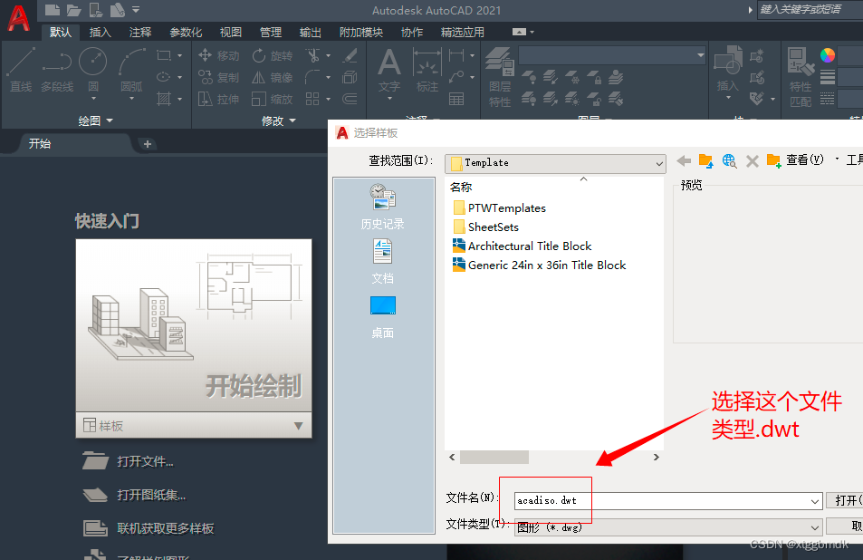Open the Views (查看) menu in dialog
863x560 pixels.
(805, 160)
